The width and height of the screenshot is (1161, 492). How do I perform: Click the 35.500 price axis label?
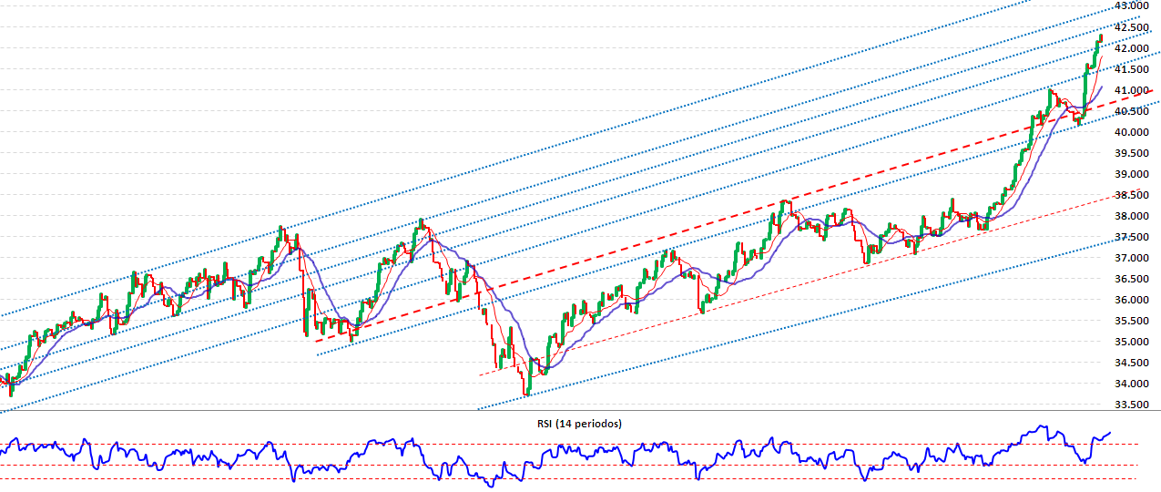[x=1134, y=321]
